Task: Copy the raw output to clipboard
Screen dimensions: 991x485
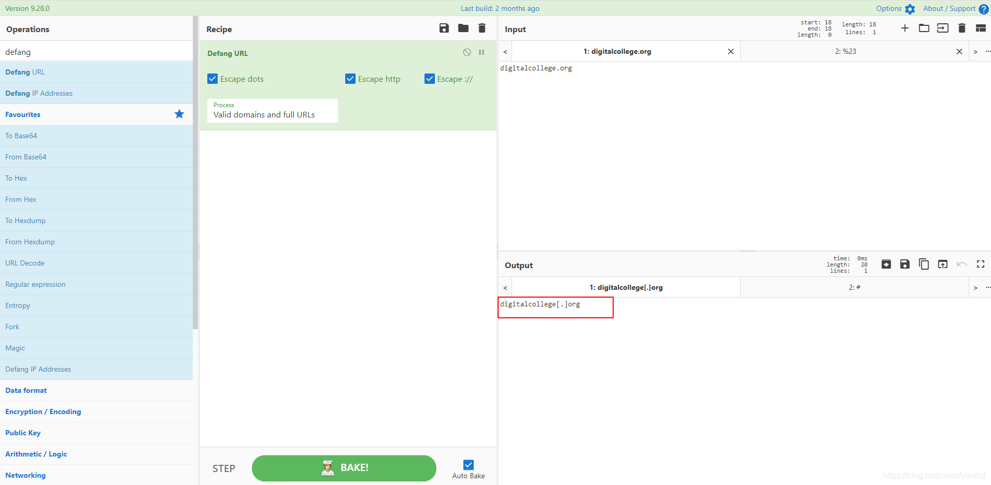Action: [924, 264]
